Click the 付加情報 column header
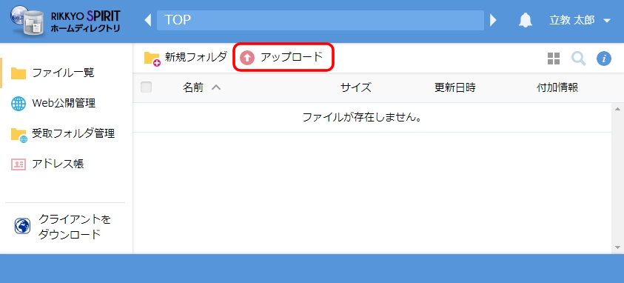 coord(557,87)
